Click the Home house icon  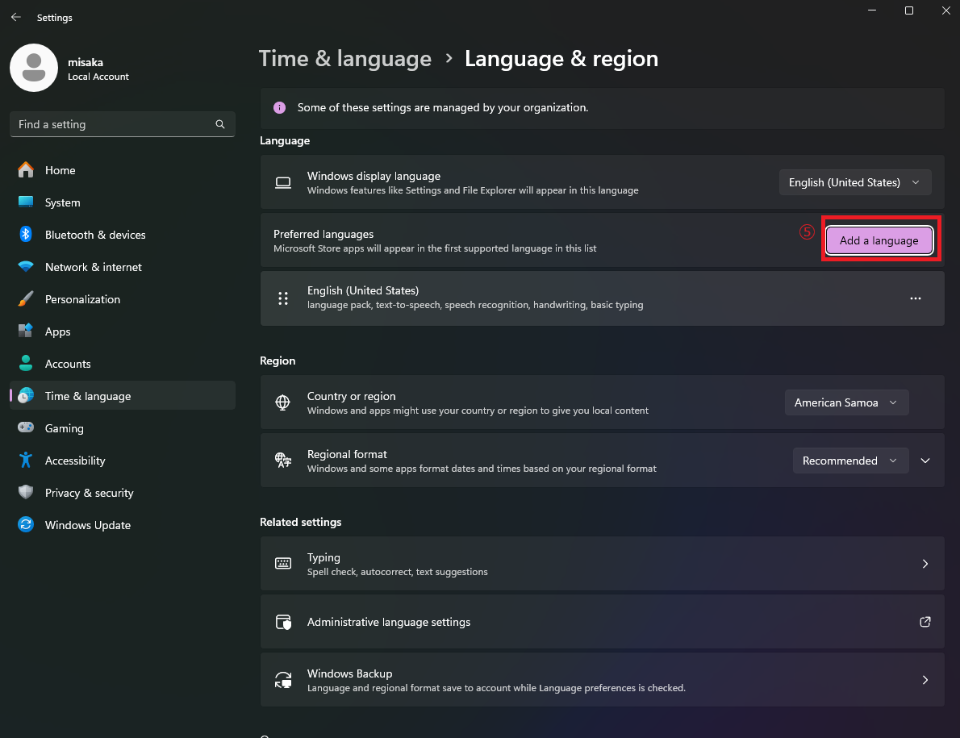click(26, 169)
